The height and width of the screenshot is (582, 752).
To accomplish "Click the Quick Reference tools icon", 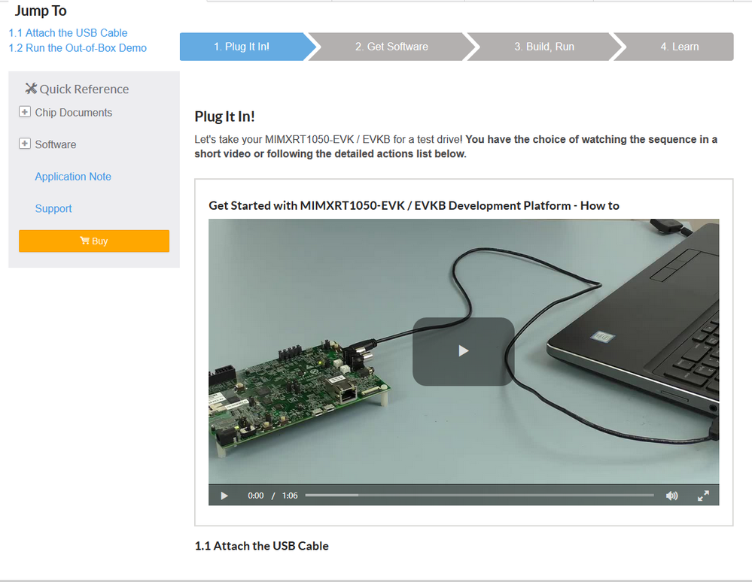I will (x=31, y=89).
